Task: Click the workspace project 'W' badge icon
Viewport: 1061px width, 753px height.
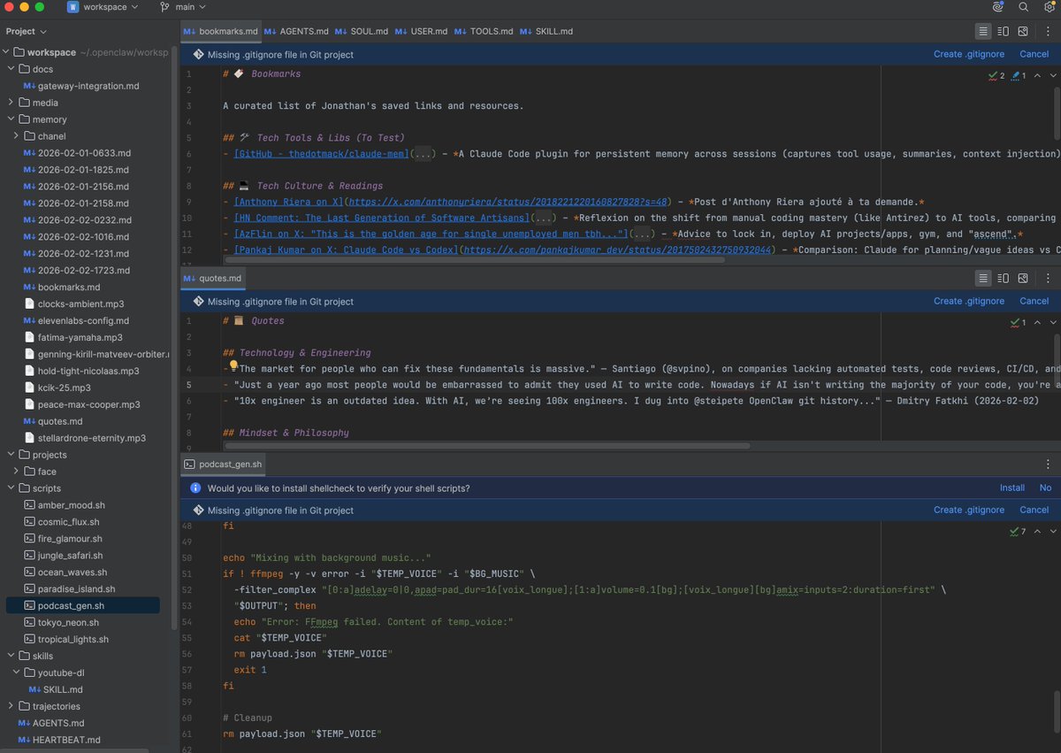Action: coord(73,7)
